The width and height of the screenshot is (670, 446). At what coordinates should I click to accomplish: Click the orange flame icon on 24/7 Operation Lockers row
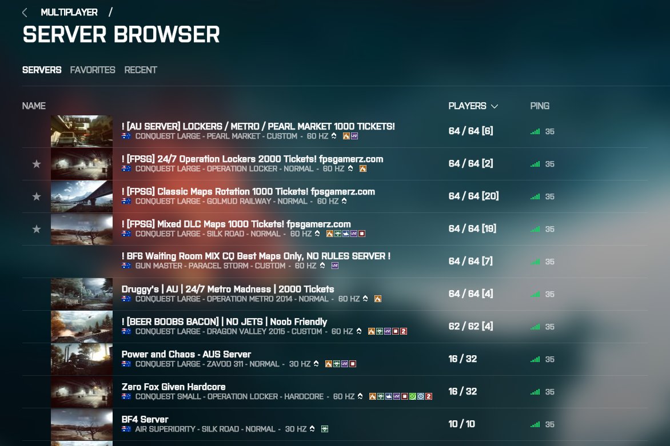[x=363, y=168]
